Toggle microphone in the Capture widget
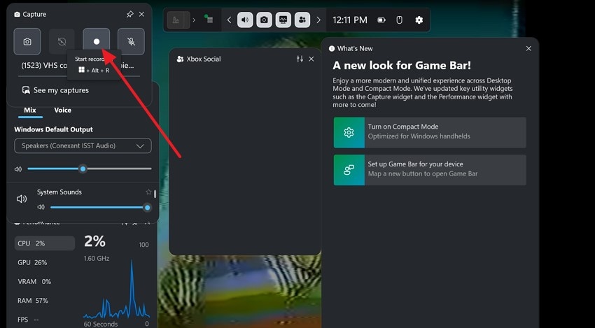The height and width of the screenshot is (328, 595). tap(131, 42)
